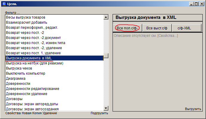This screenshot has width=206, height=119.
Task: Click the 'Все выст.с/ф' button
Action: [x=157, y=28]
